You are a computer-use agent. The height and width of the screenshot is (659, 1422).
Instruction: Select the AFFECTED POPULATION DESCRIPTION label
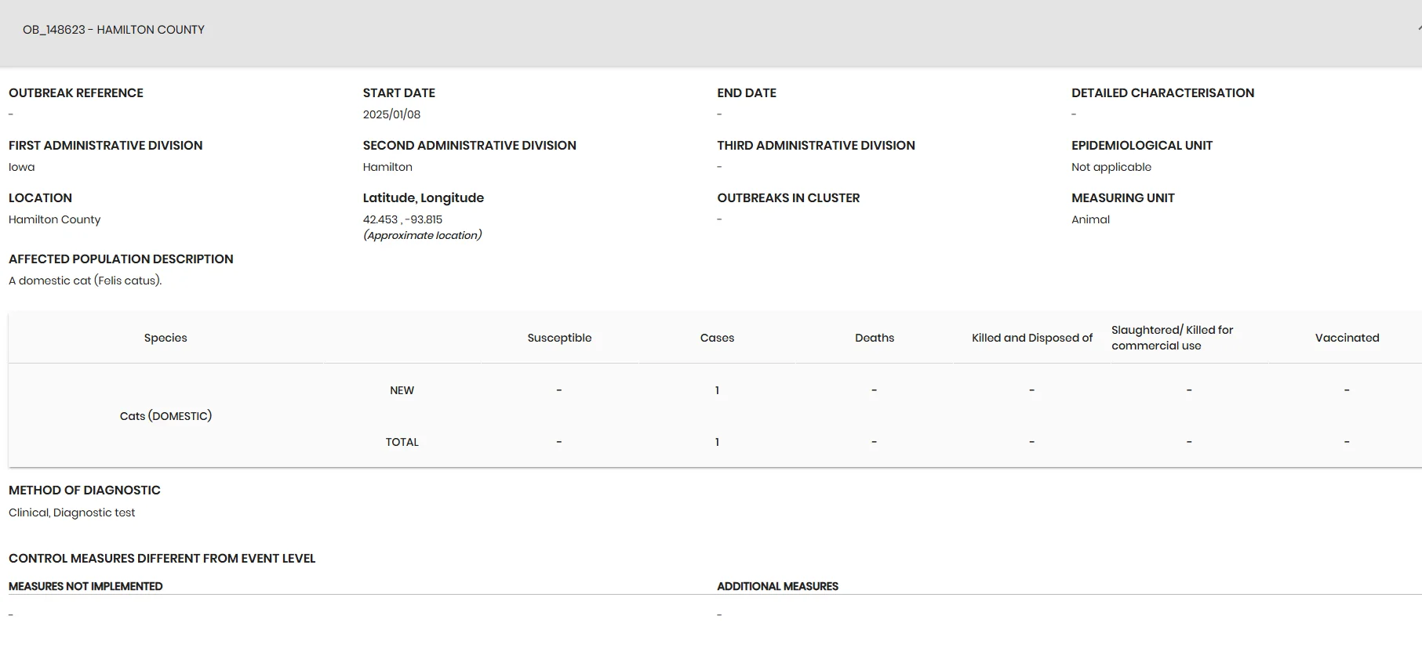coord(121,259)
